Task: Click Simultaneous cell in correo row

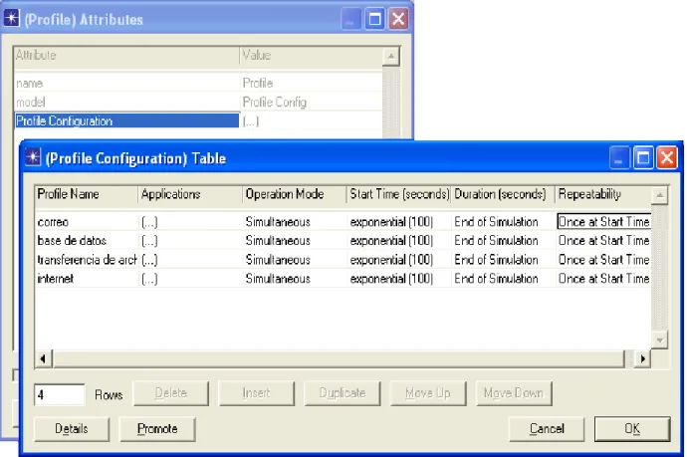Action: click(x=295, y=222)
